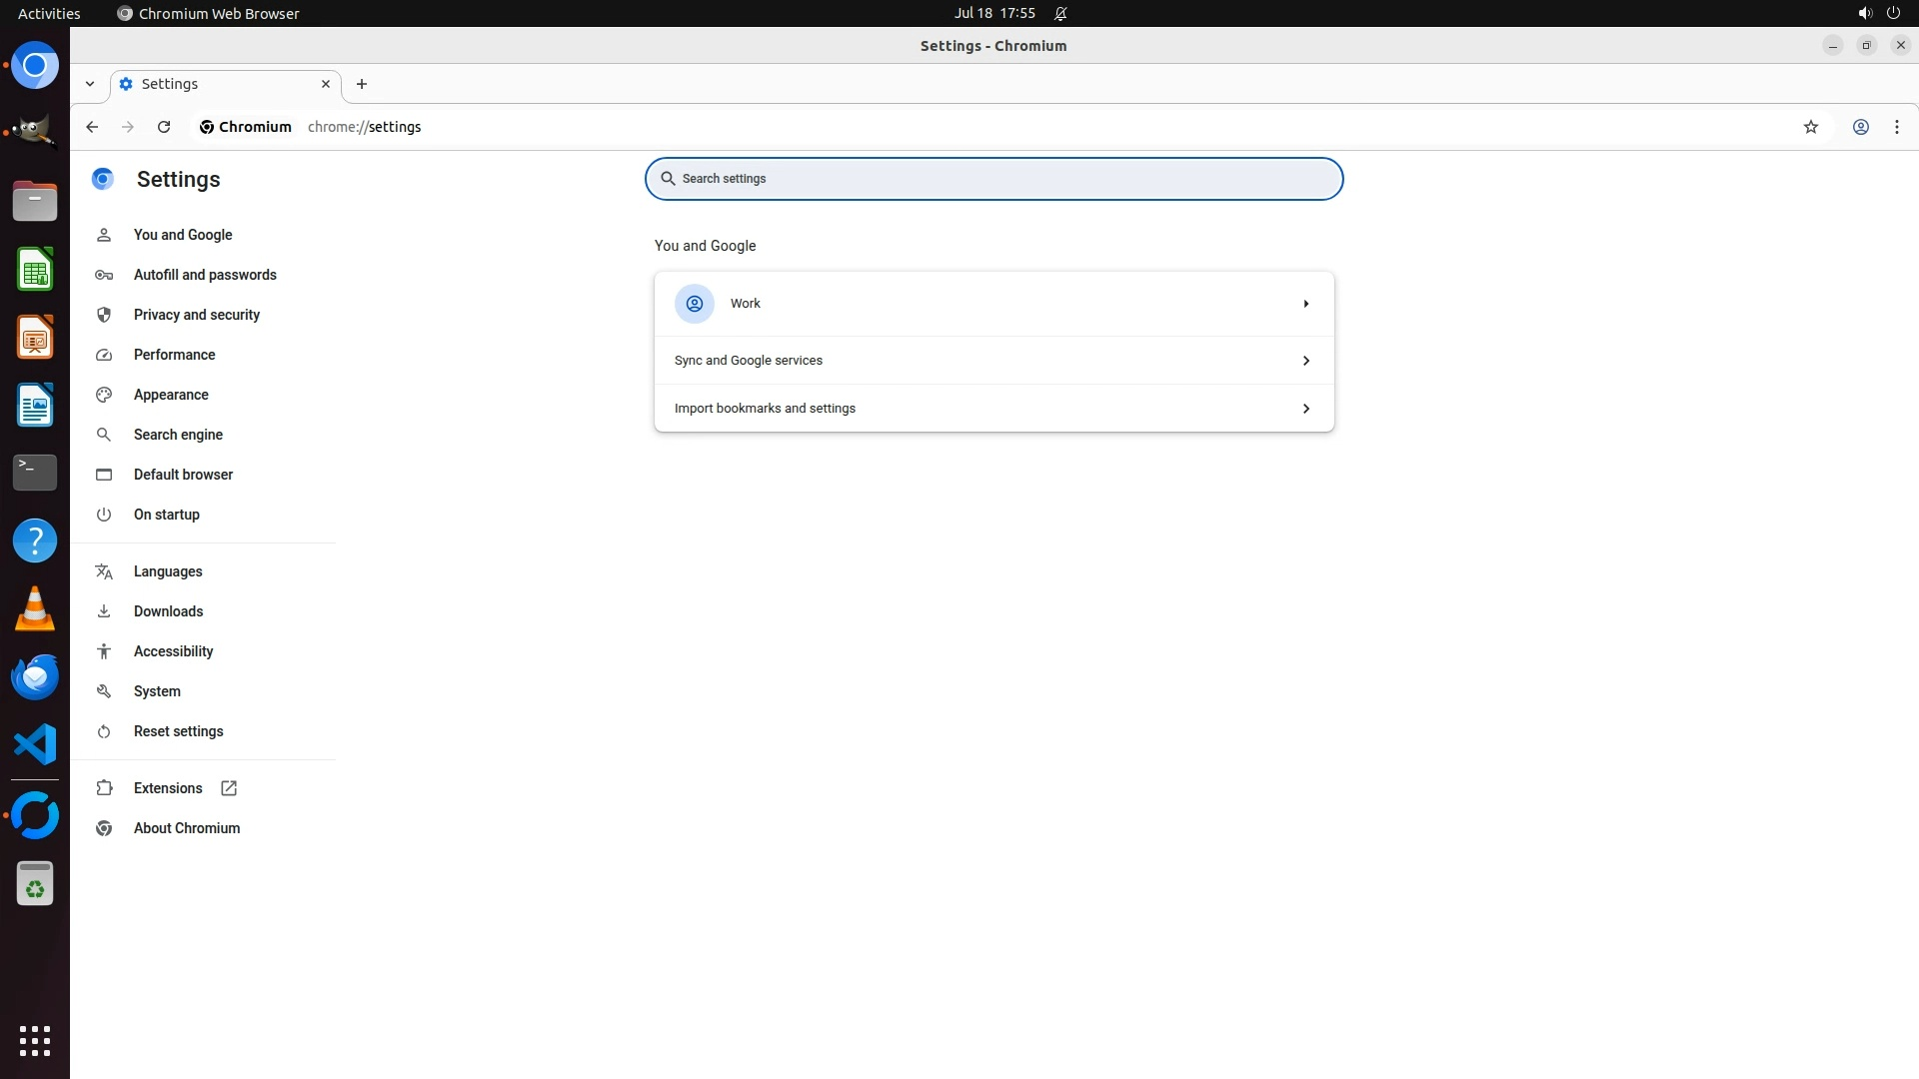1919x1079 pixels.
Task: Open the Downloads settings section
Action: tap(168, 611)
